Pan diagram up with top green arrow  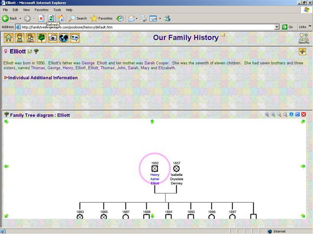(152, 121)
